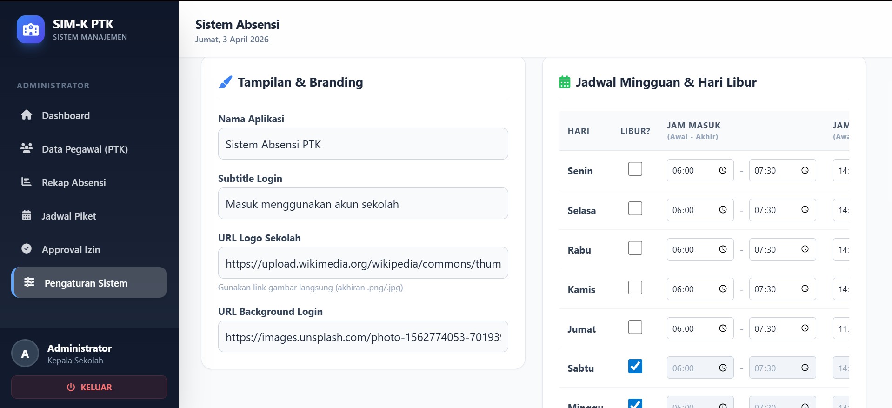Screen dimensions: 892x408
Task: Click the Approval Izin checkmark icon
Action: pyautogui.click(x=27, y=249)
